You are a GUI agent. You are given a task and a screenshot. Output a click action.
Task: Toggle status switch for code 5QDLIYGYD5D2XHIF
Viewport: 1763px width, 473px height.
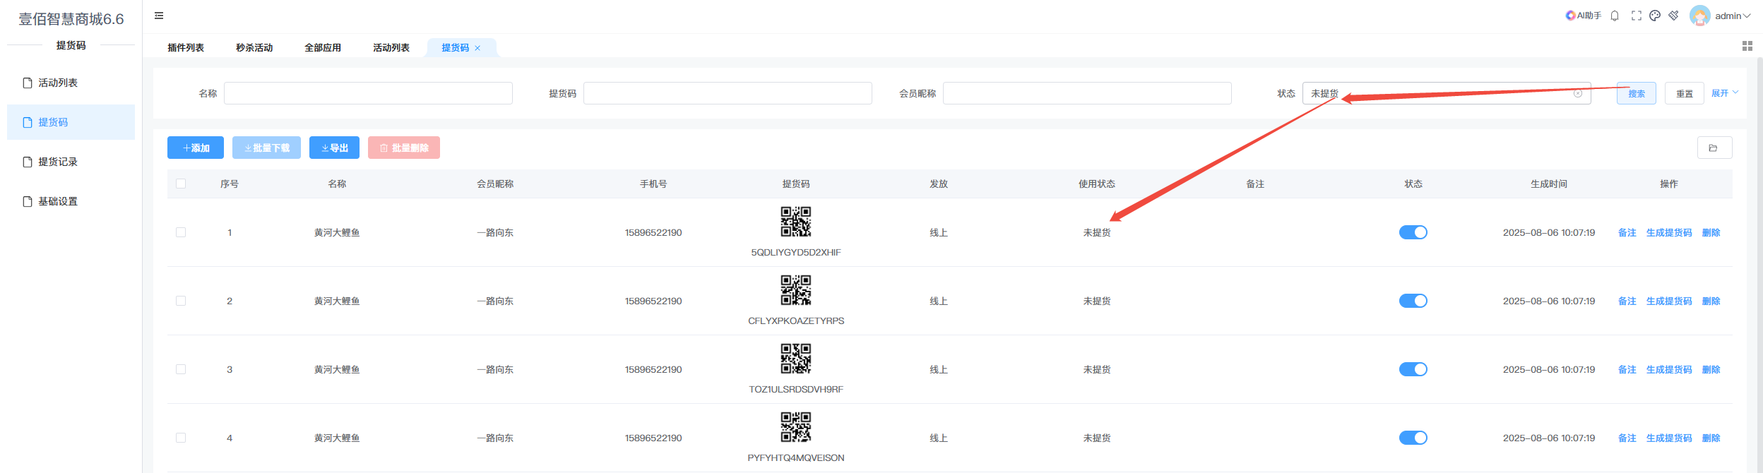pyautogui.click(x=1413, y=232)
